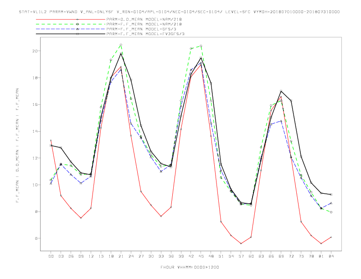Click x-axis forecast hour label 24
This screenshot has width=361, height=279.
[131, 256]
